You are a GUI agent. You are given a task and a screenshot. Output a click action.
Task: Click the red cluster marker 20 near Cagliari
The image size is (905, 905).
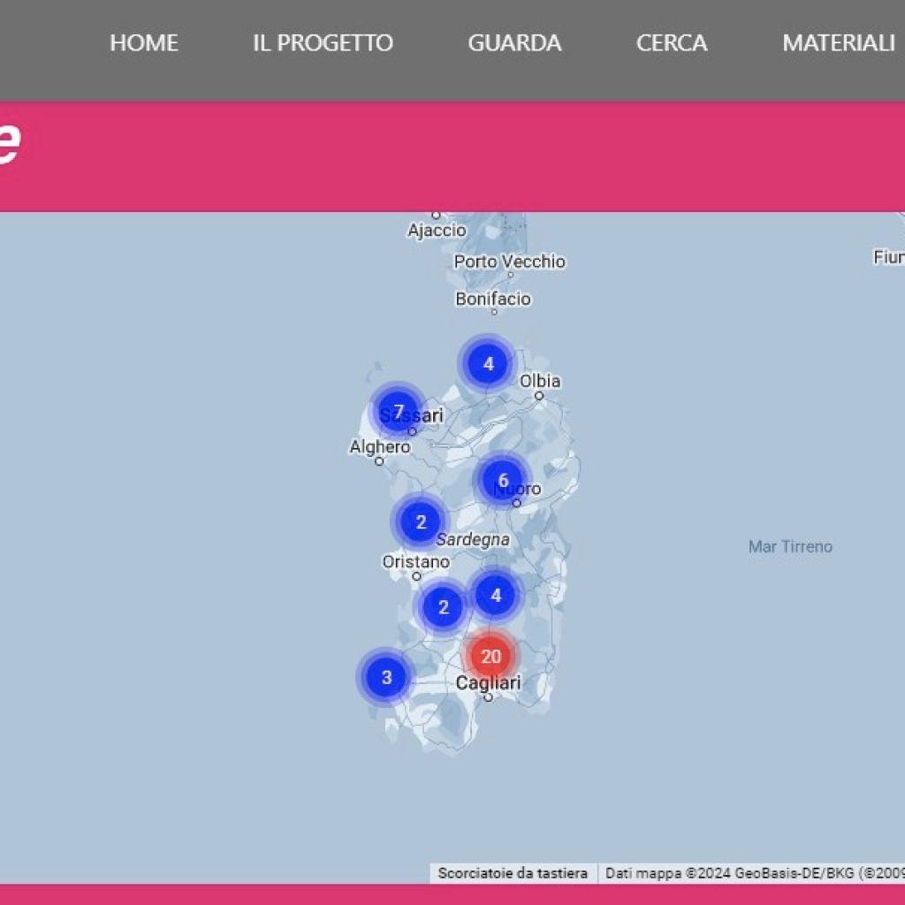coord(491,657)
